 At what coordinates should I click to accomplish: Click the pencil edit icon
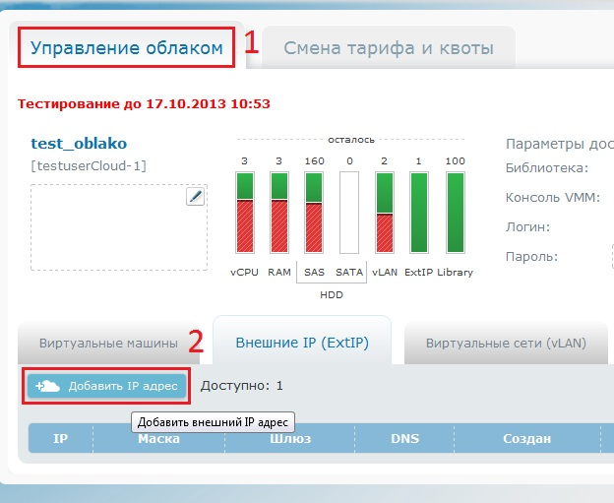(x=195, y=198)
